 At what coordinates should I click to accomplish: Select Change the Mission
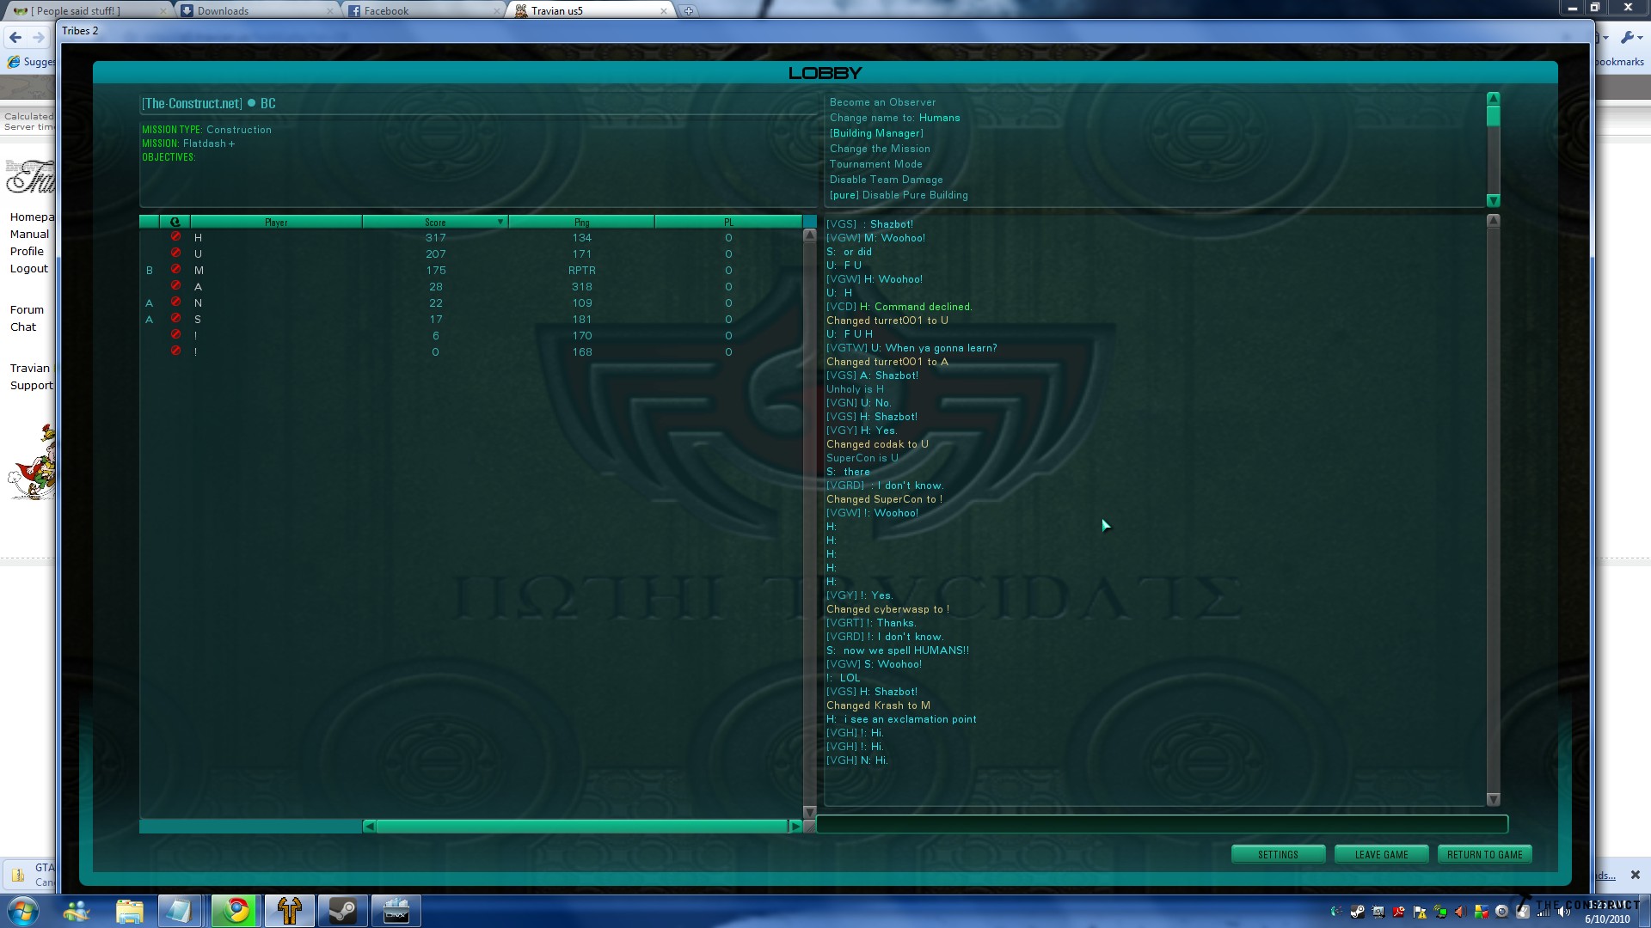point(880,149)
